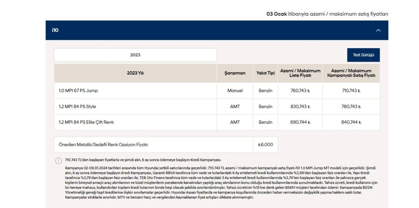Image resolution: width=419 pixels, height=208 pixels.
Task: Select 1.2 MPI 84 PS Elite Çift Renk row
Action: click(216, 122)
